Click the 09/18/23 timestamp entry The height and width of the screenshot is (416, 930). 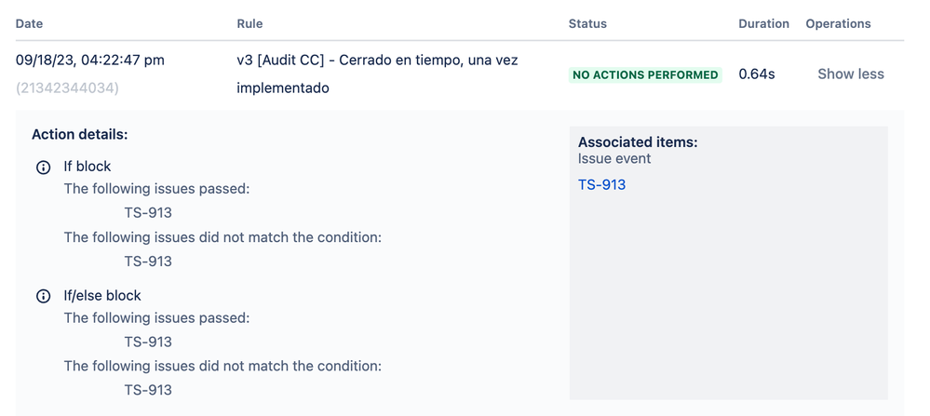pos(90,60)
